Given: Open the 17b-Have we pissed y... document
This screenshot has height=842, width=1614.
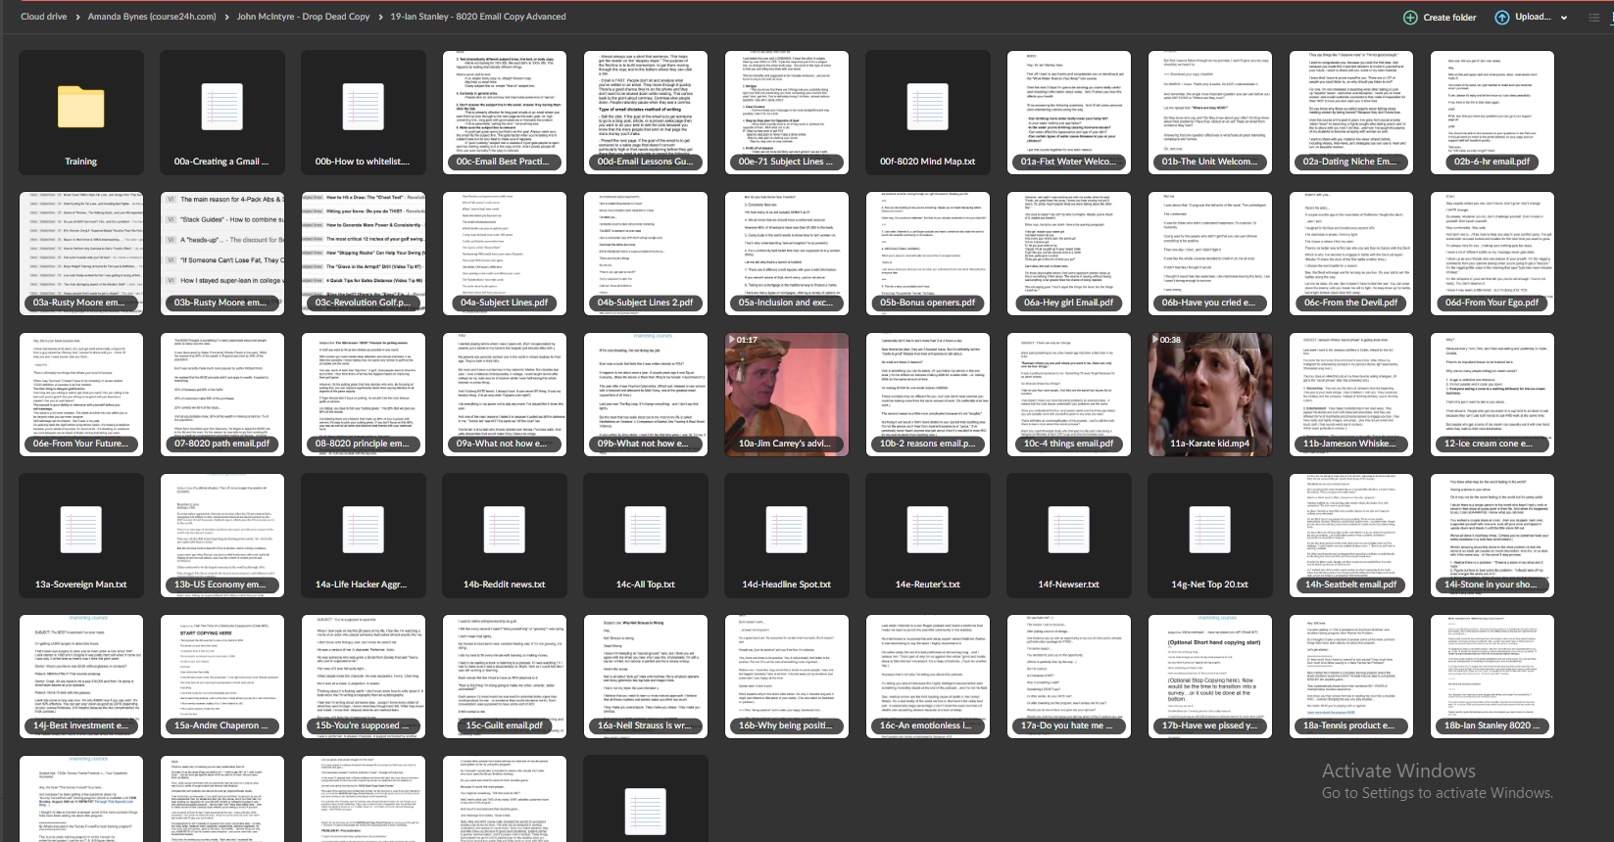Looking at the screenshot, I should coord(1210,677).
